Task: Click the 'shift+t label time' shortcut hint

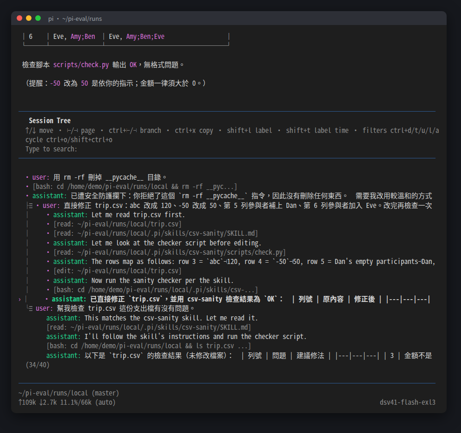Action: coord(317,131)
